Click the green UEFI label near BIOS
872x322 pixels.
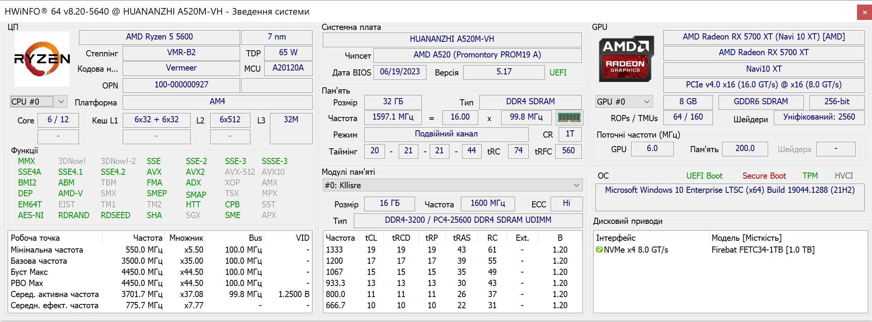click(x=558, y=72)
